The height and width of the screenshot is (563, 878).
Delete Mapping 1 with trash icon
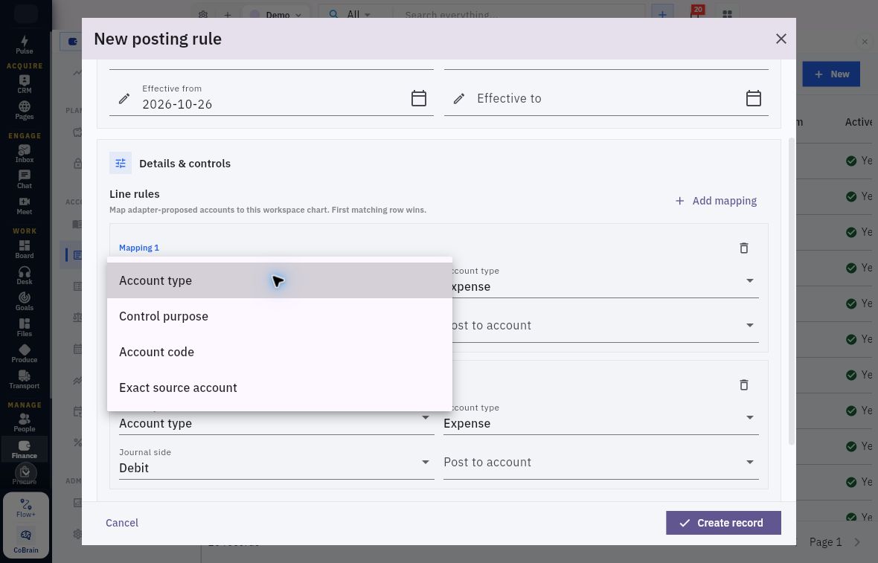click(x=743, y=248)
